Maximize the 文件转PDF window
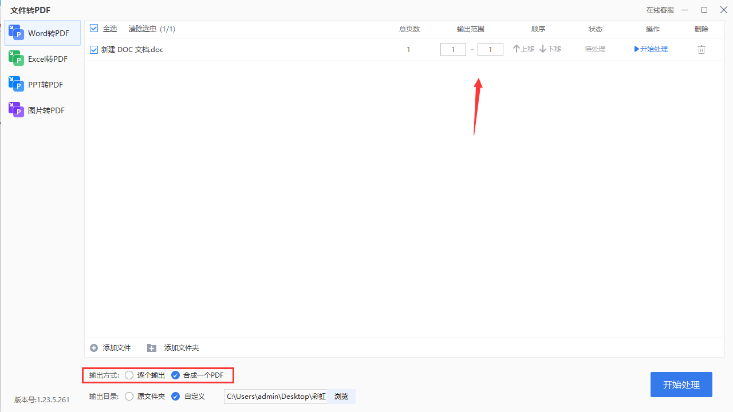 [704, 10]
